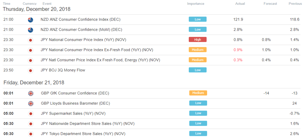This screenshot has width=303, height=137.
Task: Open GBP Lloyds Business Barometer (DEC) event
Action: (75, 103)
